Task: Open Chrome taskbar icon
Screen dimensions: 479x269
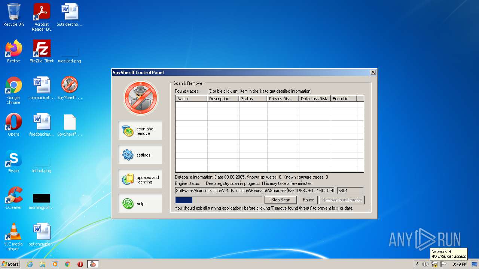Action: (68, 264)
